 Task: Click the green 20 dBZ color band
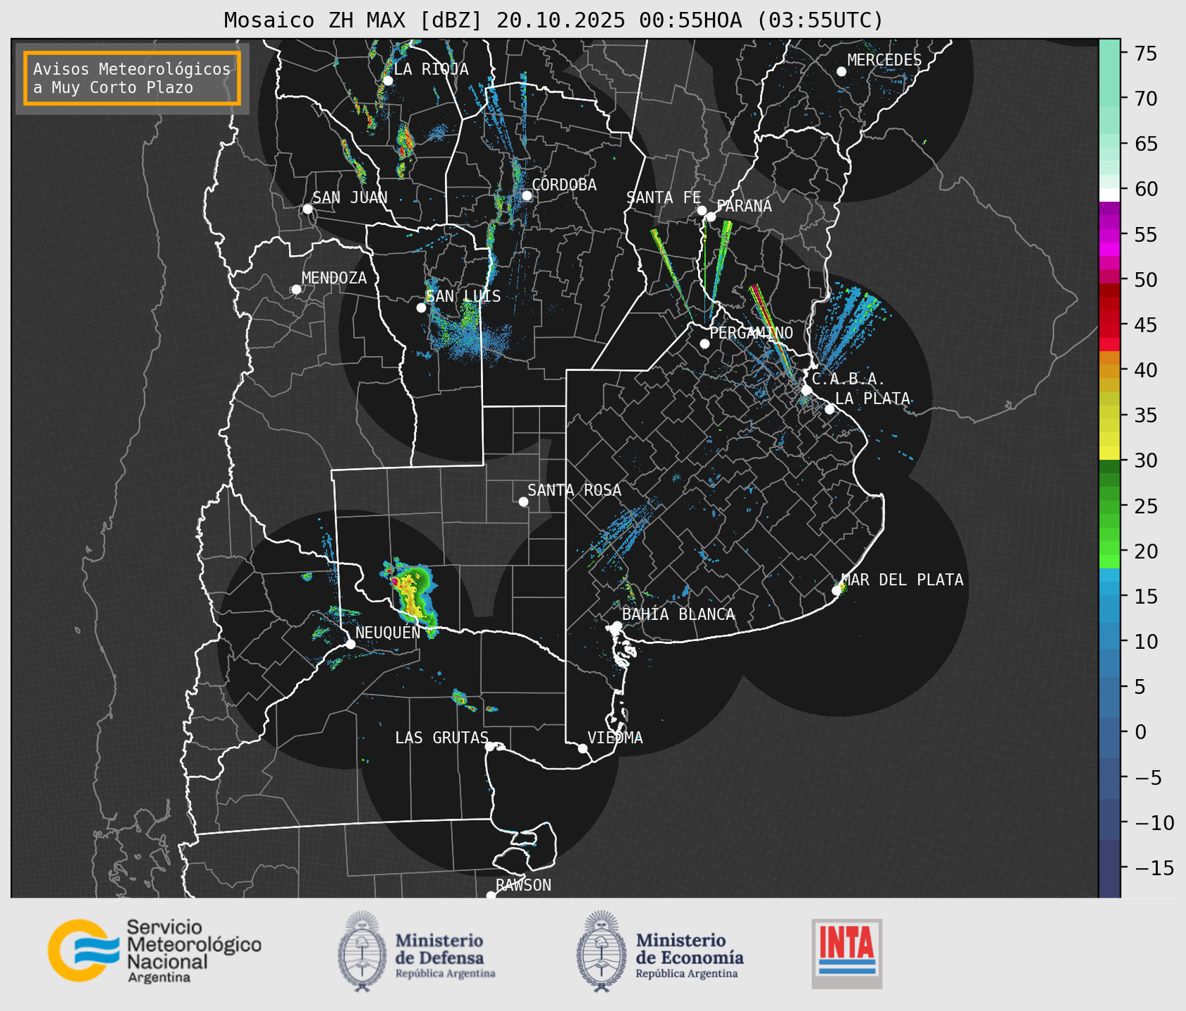tap(1109, 552)
